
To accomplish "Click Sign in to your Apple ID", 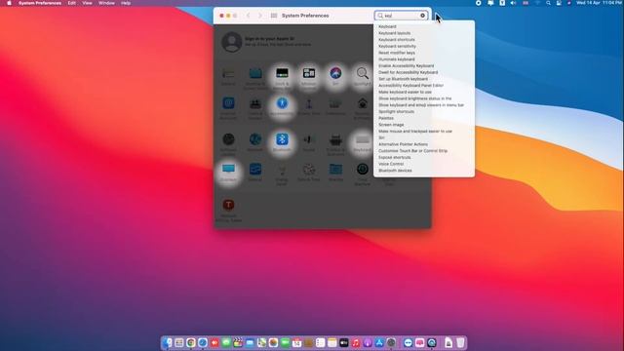I will 269,39.
